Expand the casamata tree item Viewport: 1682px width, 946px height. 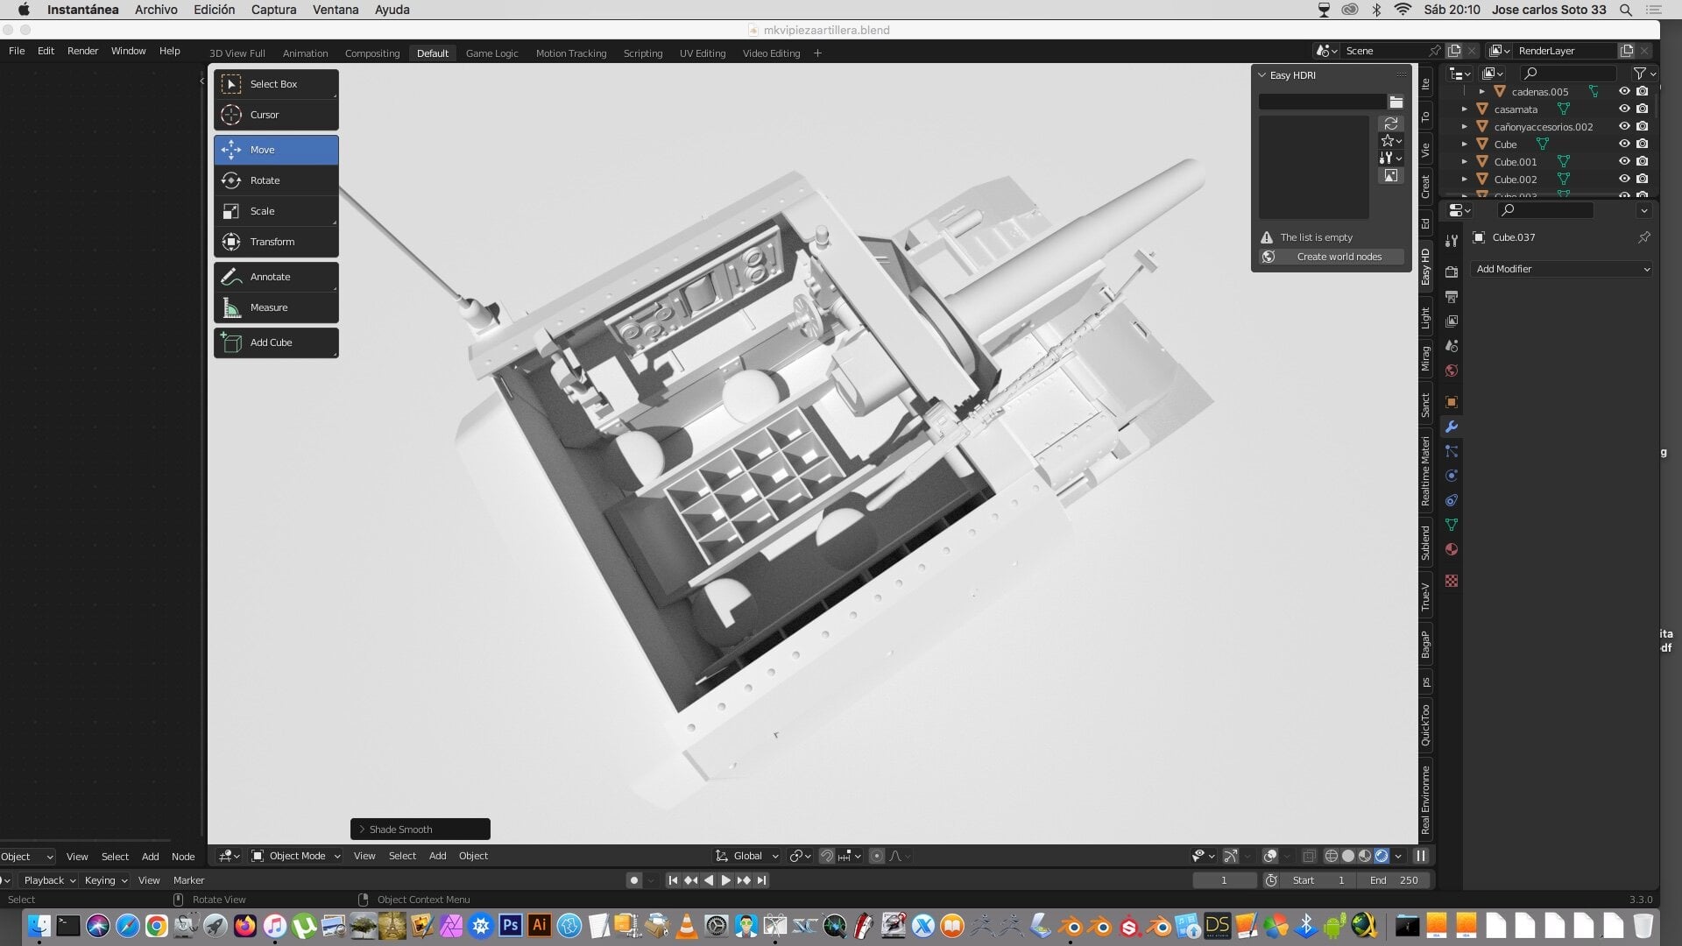(1464, 109)
